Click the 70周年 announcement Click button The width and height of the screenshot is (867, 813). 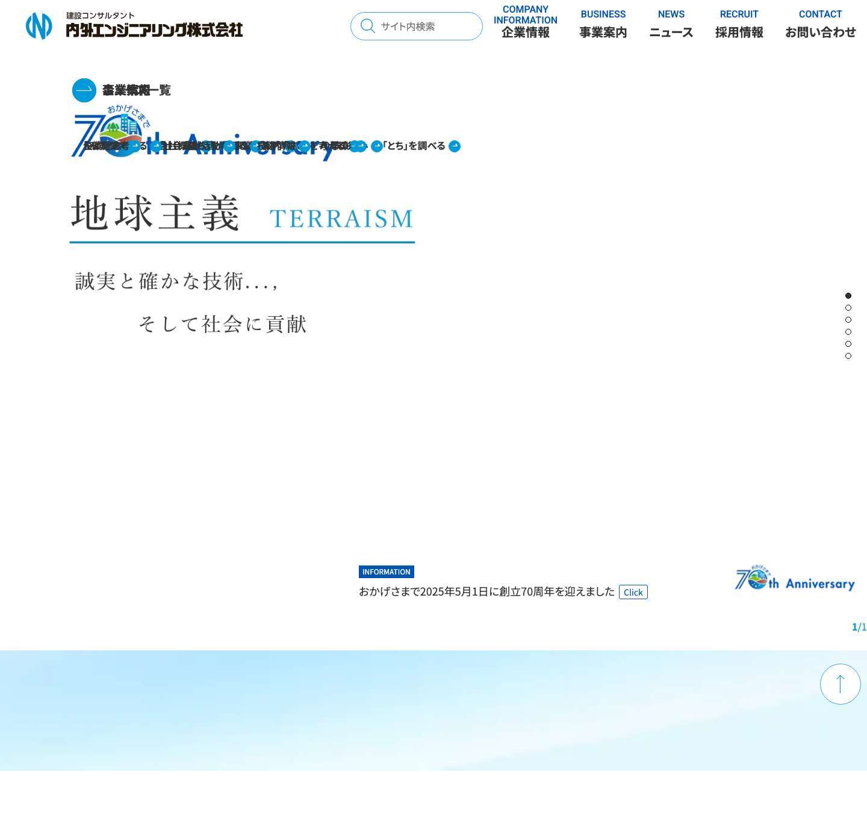click(x=633, y=592)
